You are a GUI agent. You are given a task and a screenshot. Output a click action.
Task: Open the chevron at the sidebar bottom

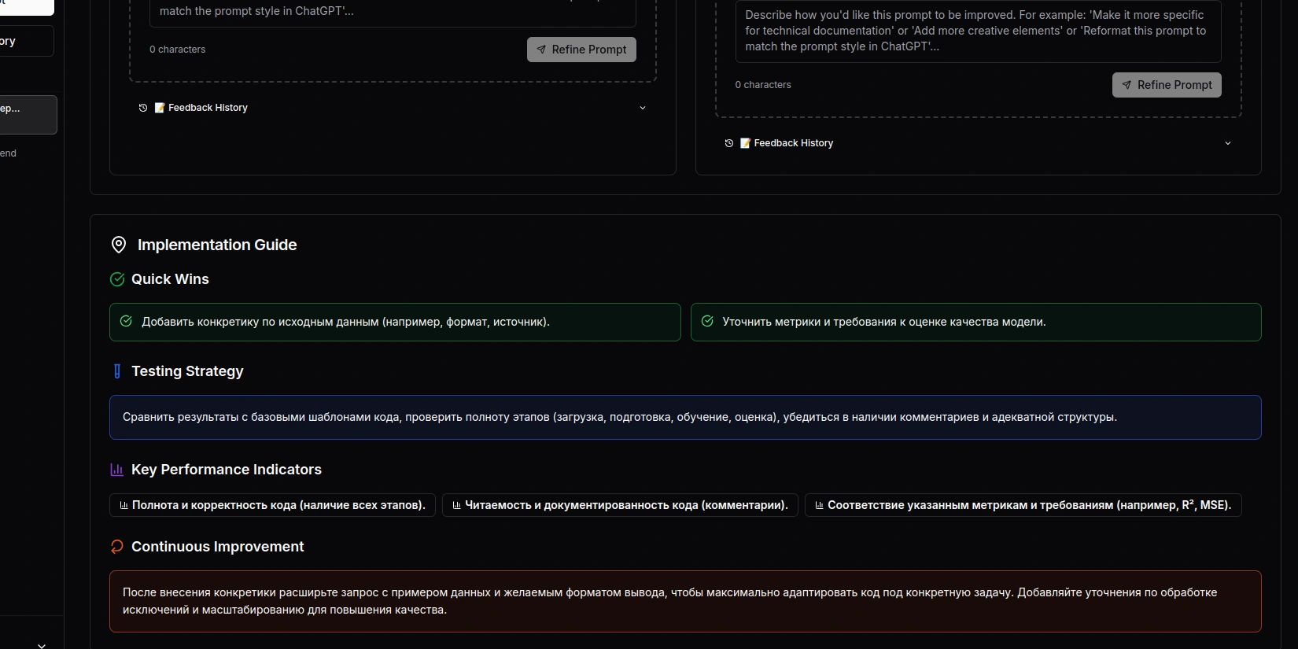(42, 644)
